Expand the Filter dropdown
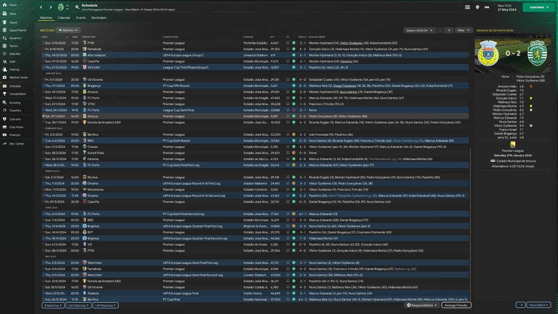558x314 pixels. point(463,31)
